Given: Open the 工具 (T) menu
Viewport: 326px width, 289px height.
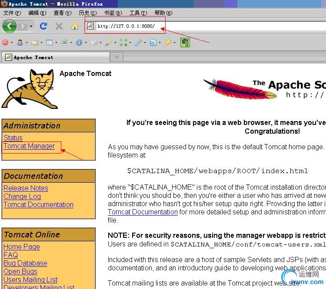Looking at the screenshot, I should pyautogui.click(x=138, y=13).
